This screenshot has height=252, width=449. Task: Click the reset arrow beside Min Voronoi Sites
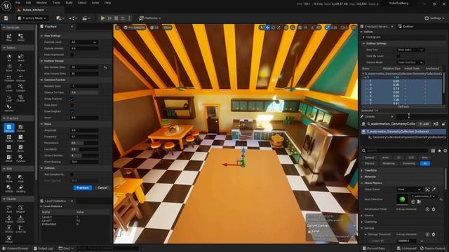point(105,67)
